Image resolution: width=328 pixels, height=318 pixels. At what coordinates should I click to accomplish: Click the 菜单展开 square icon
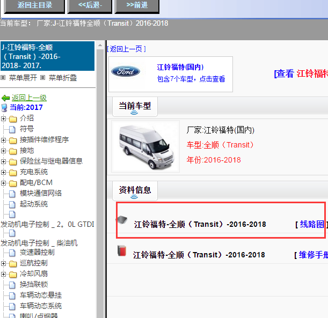pyautogui.click(x=3, y=78)
